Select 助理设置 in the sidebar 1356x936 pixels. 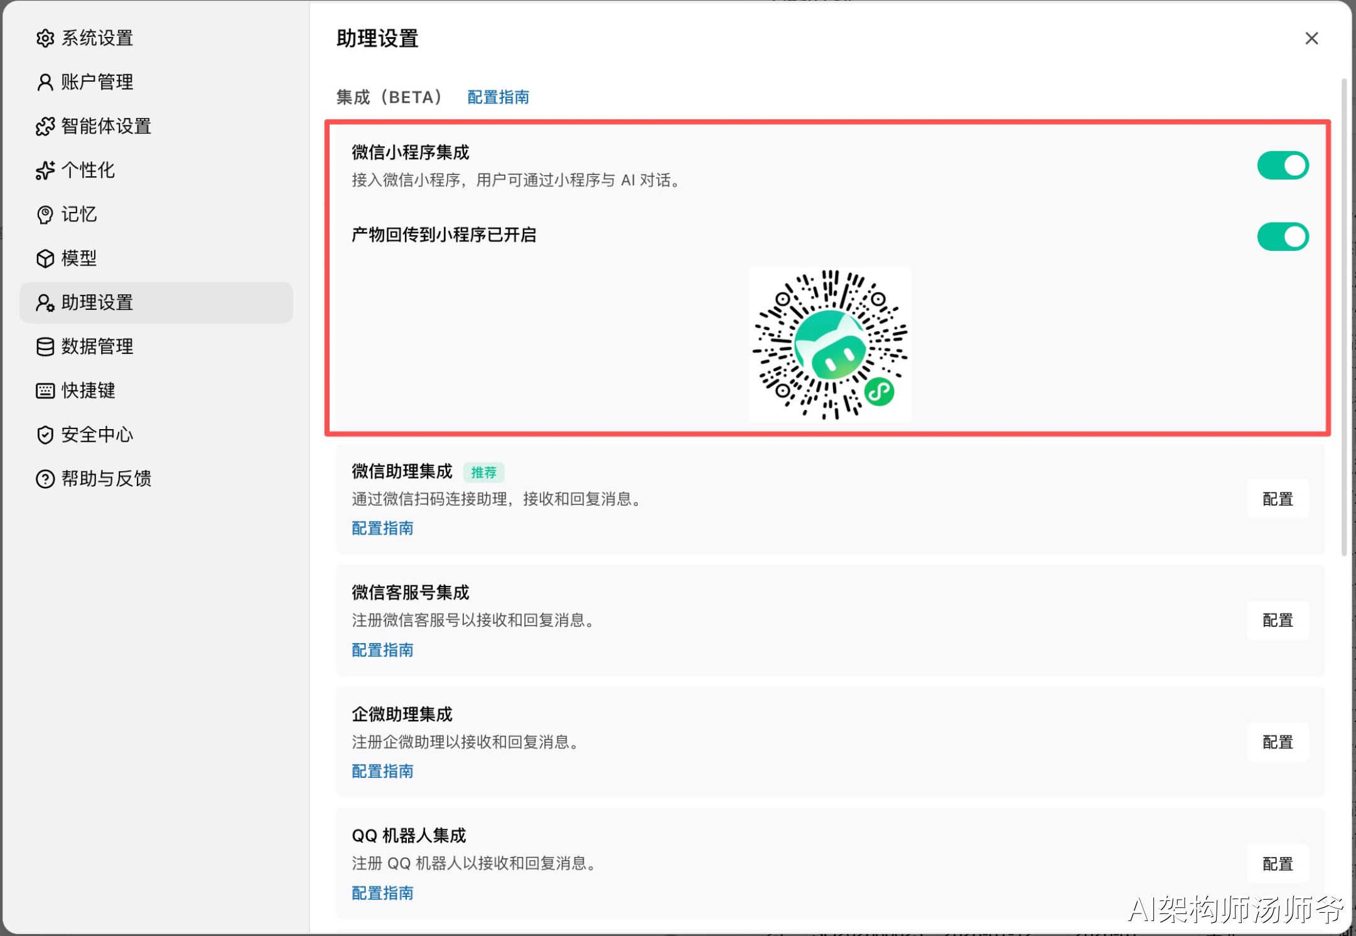(156, 302)
